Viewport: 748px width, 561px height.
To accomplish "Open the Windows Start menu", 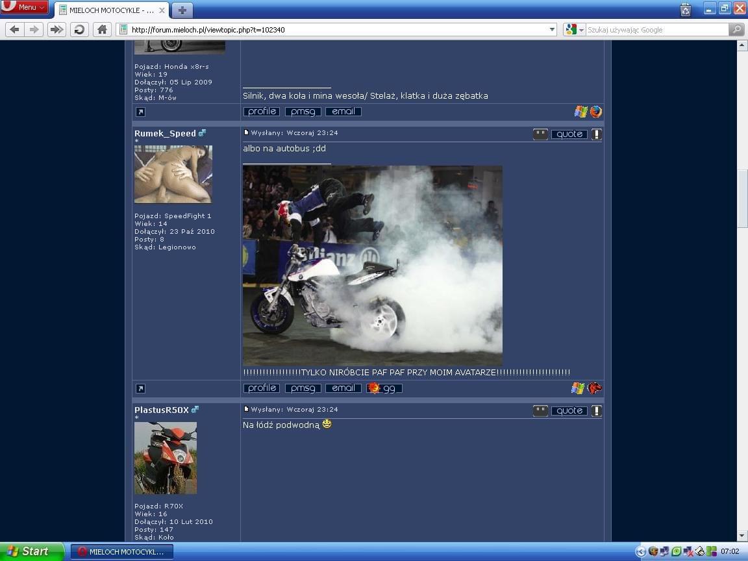I will pos(31,551).
